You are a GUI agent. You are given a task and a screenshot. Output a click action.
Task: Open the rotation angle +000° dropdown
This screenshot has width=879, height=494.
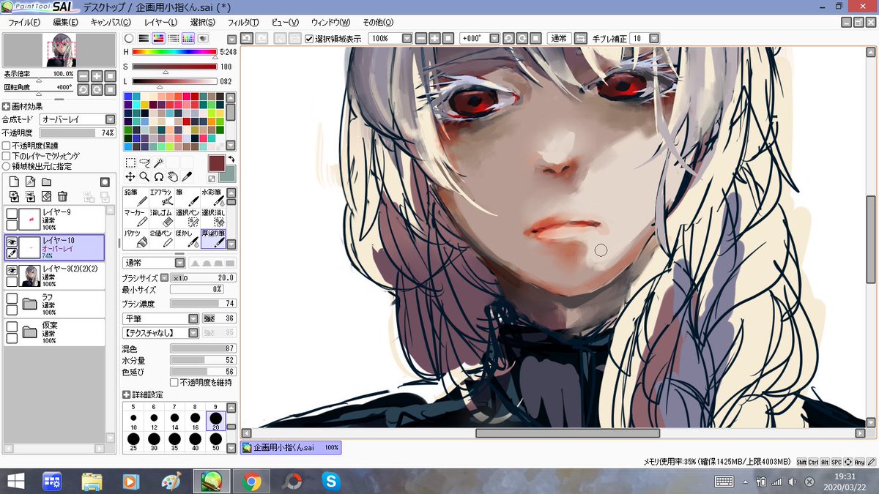480,38
